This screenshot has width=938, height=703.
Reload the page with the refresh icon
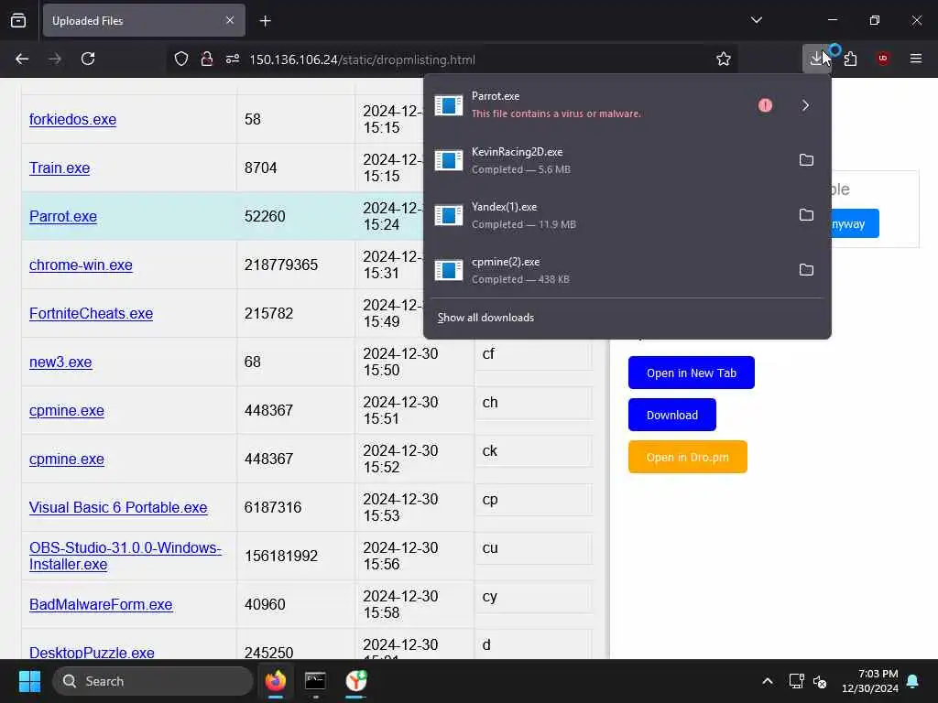[x=88, y=59]
